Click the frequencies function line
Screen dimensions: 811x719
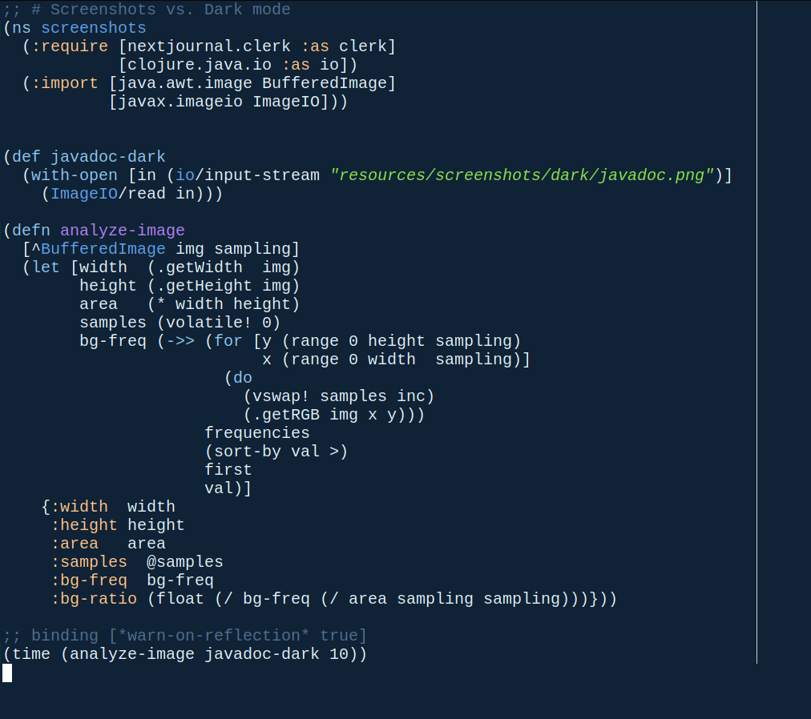(x=257, y=433)
